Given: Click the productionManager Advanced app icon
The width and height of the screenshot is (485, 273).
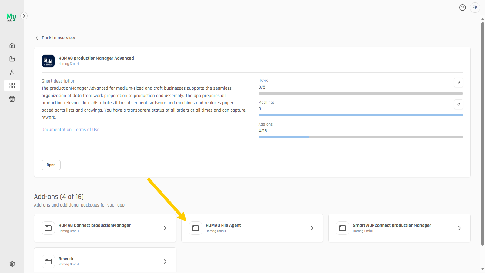Looking at the screenshot, I should [48, 61].
